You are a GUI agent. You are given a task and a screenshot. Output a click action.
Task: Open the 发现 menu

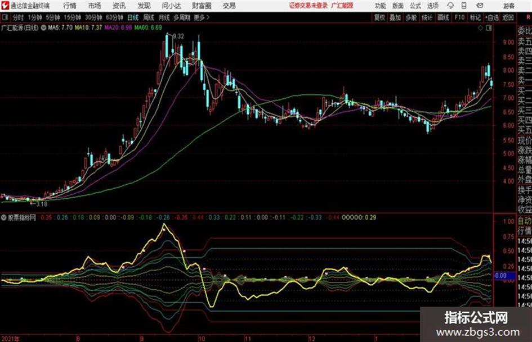pos(144,6)
